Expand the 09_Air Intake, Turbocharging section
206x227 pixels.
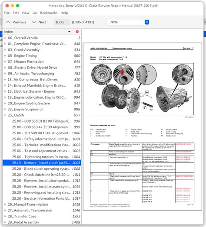click(x=5, y=74)
